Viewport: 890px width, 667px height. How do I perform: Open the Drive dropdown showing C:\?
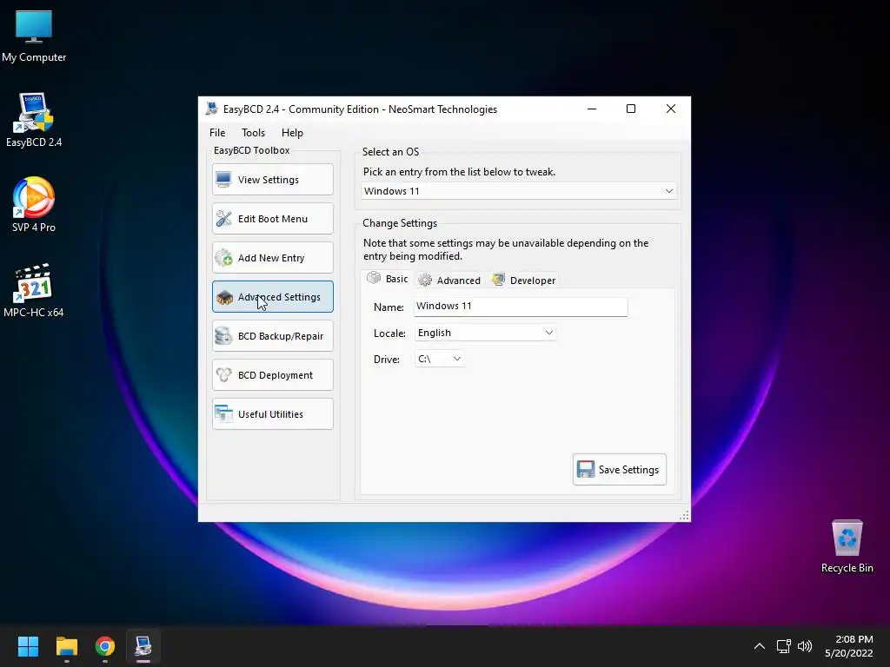[439, 359]
